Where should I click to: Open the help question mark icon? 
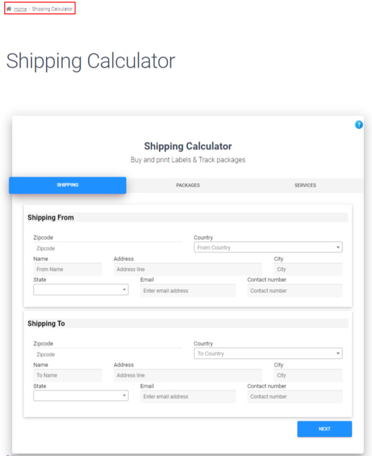pos(358,124)
